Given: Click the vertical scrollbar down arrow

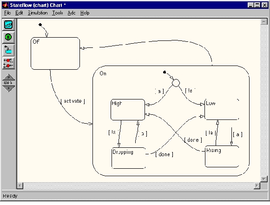Looking at the screenshot, I should (264, 179).
